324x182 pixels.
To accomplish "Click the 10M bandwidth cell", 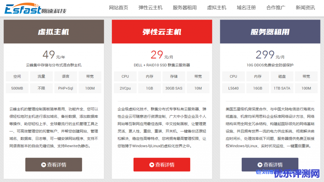I will point(198,88).
